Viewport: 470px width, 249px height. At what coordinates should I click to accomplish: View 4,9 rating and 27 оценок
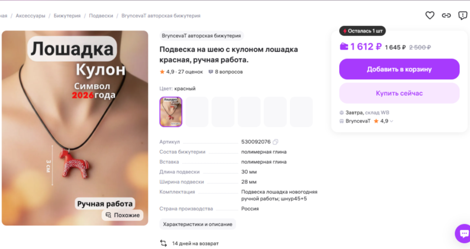point(181,72)
